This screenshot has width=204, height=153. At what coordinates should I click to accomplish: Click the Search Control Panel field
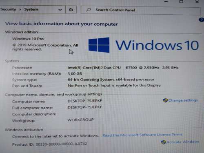click(141, 10)
